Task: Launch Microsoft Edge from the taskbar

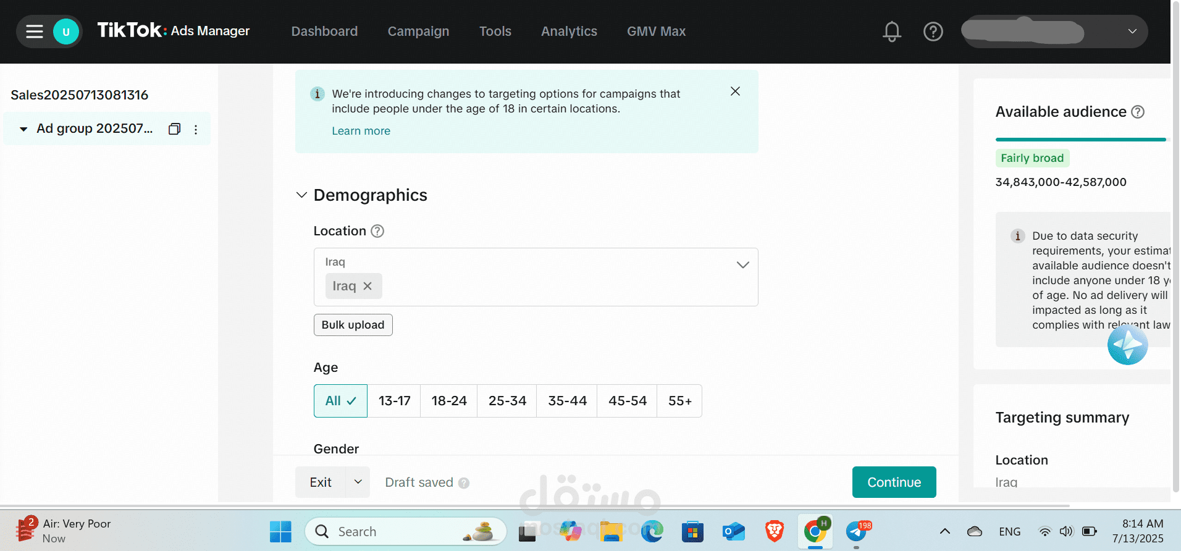Action: [652, 531]
